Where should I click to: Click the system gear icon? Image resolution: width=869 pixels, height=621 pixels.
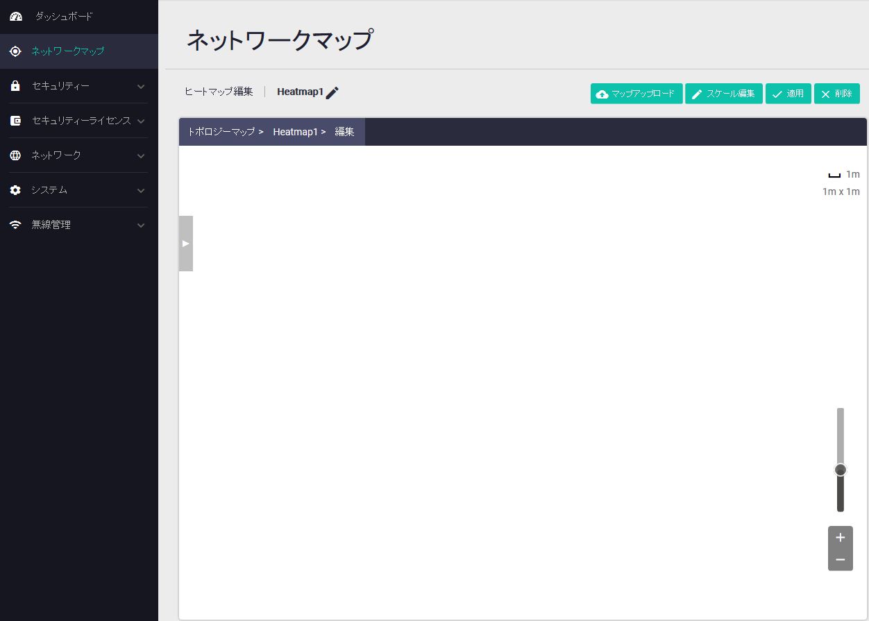[x=15, y=190]
